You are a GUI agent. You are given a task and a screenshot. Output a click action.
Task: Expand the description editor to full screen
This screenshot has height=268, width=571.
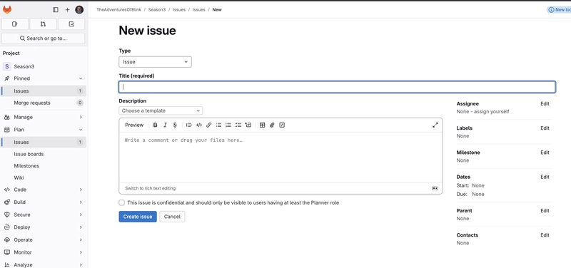pos(435,125)
